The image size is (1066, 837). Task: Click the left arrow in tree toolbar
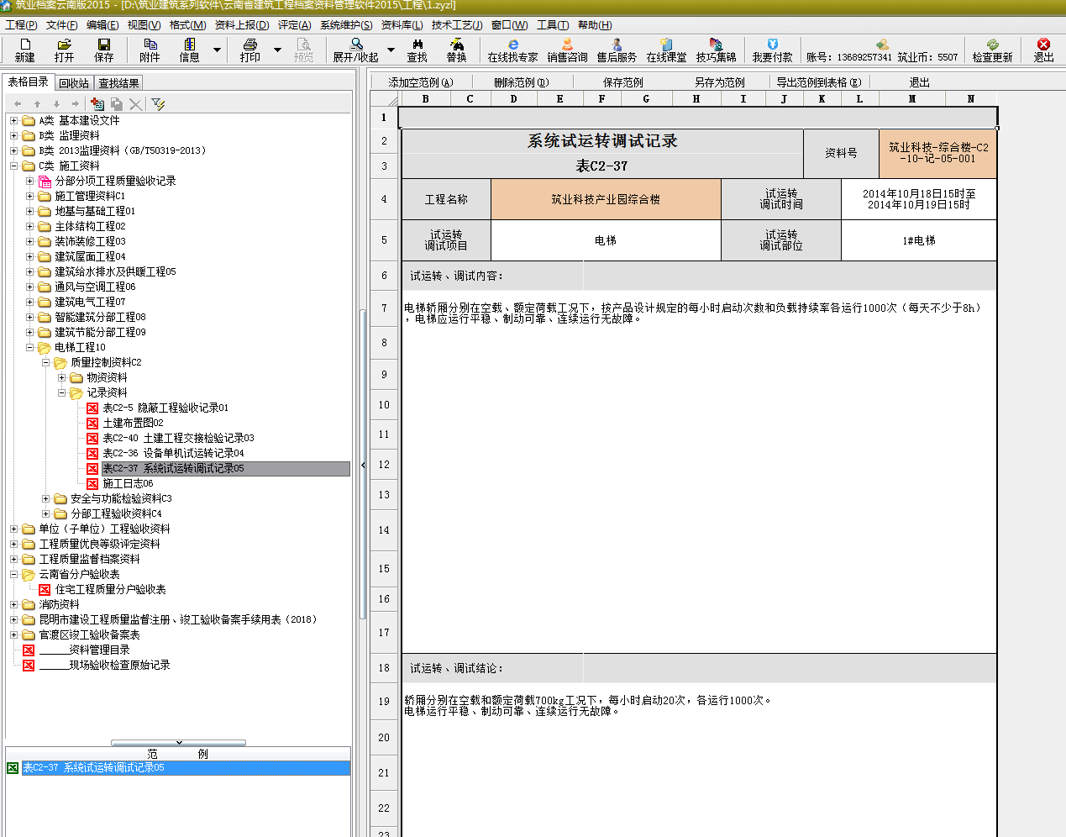pyautogui.click(x=18, y=104)
